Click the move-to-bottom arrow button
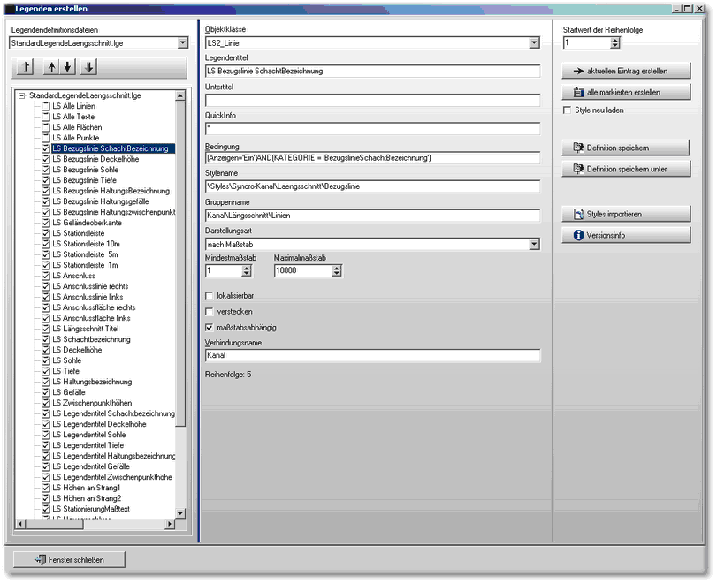This screenshot has width=717, height=584. 89,67
